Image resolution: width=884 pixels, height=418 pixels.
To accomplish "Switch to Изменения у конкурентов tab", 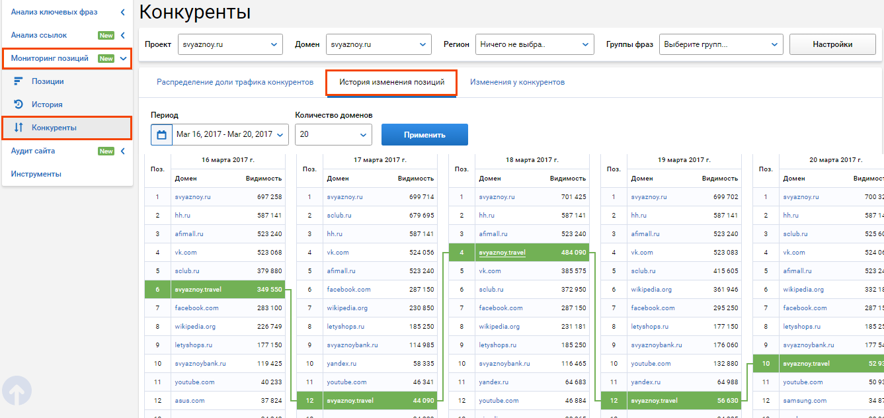I will [x=517, y=83].
